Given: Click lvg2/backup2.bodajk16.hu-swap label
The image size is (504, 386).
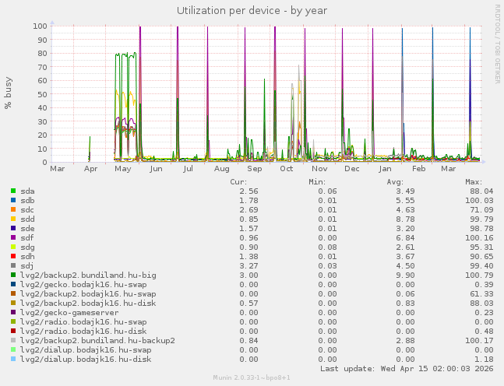Looking at the screenshot, I should 88,294.
